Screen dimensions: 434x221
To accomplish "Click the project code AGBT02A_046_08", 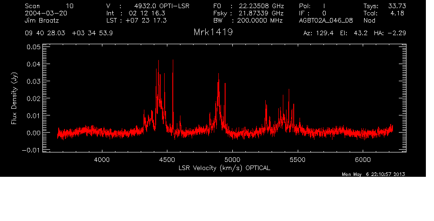I will (325, 21).
